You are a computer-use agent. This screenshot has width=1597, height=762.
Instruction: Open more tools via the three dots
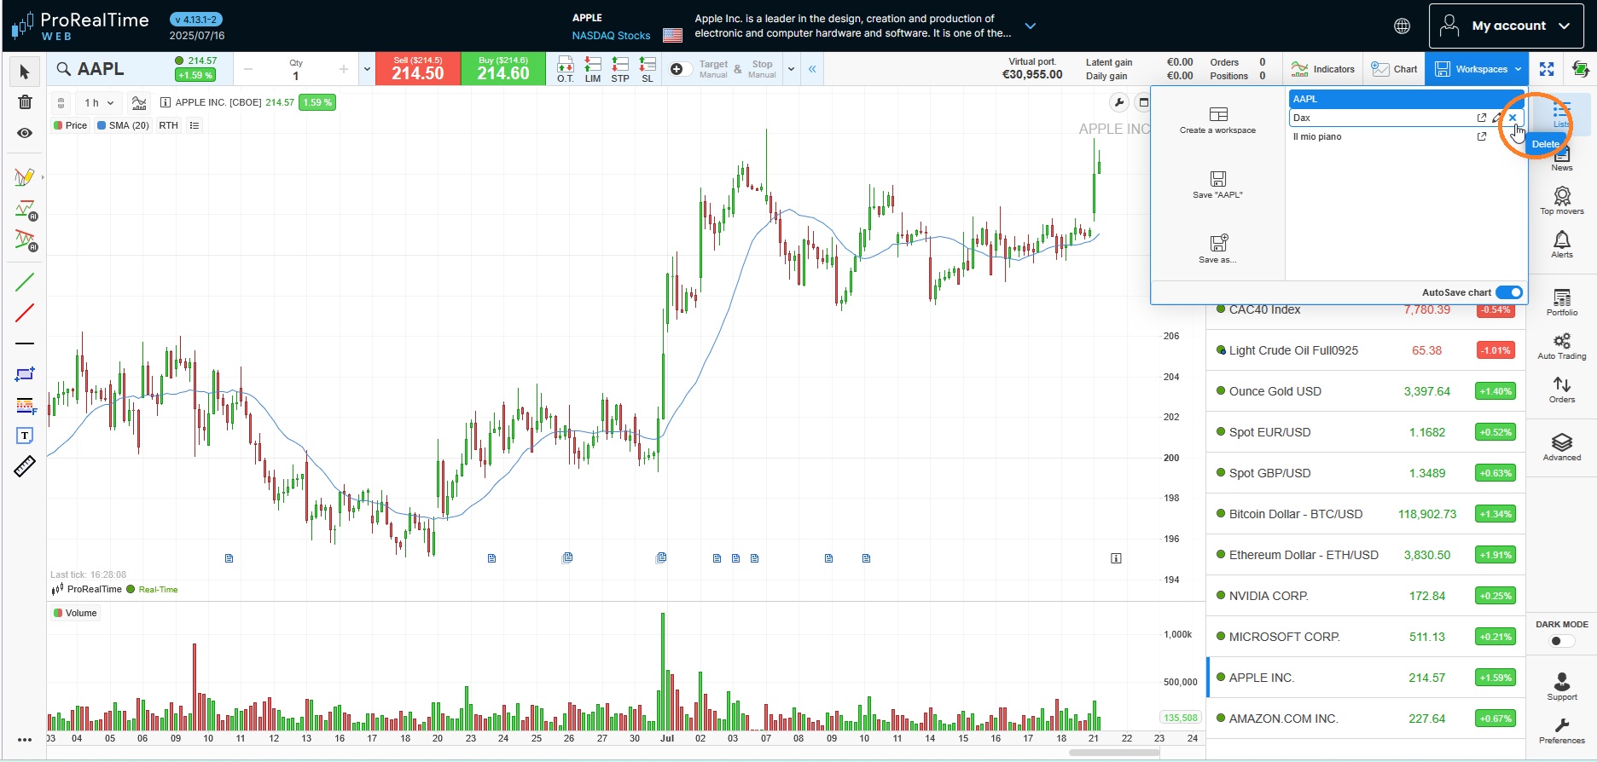pos(25,740)
